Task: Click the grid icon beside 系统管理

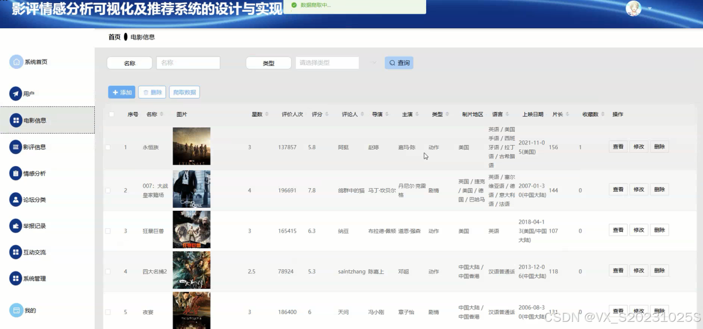Action: tap(16, 279)
